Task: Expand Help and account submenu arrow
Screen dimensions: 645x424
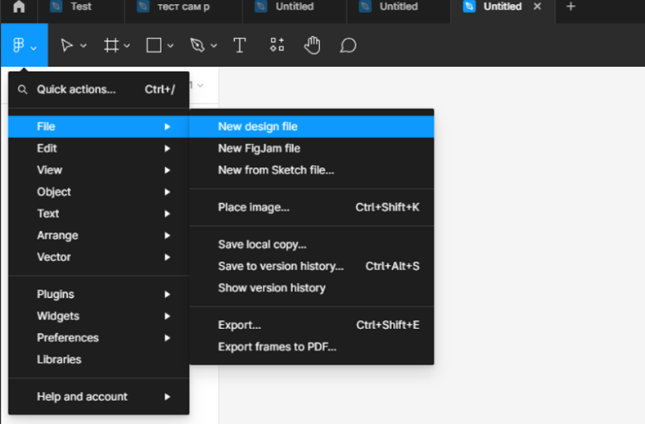Action: pos(167,397)
